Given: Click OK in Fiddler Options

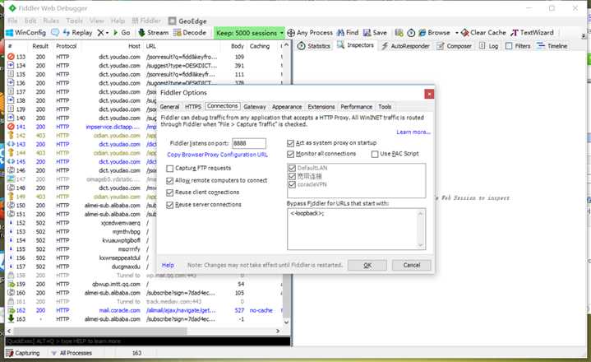Looking at the screenshot, I should 367,265.
